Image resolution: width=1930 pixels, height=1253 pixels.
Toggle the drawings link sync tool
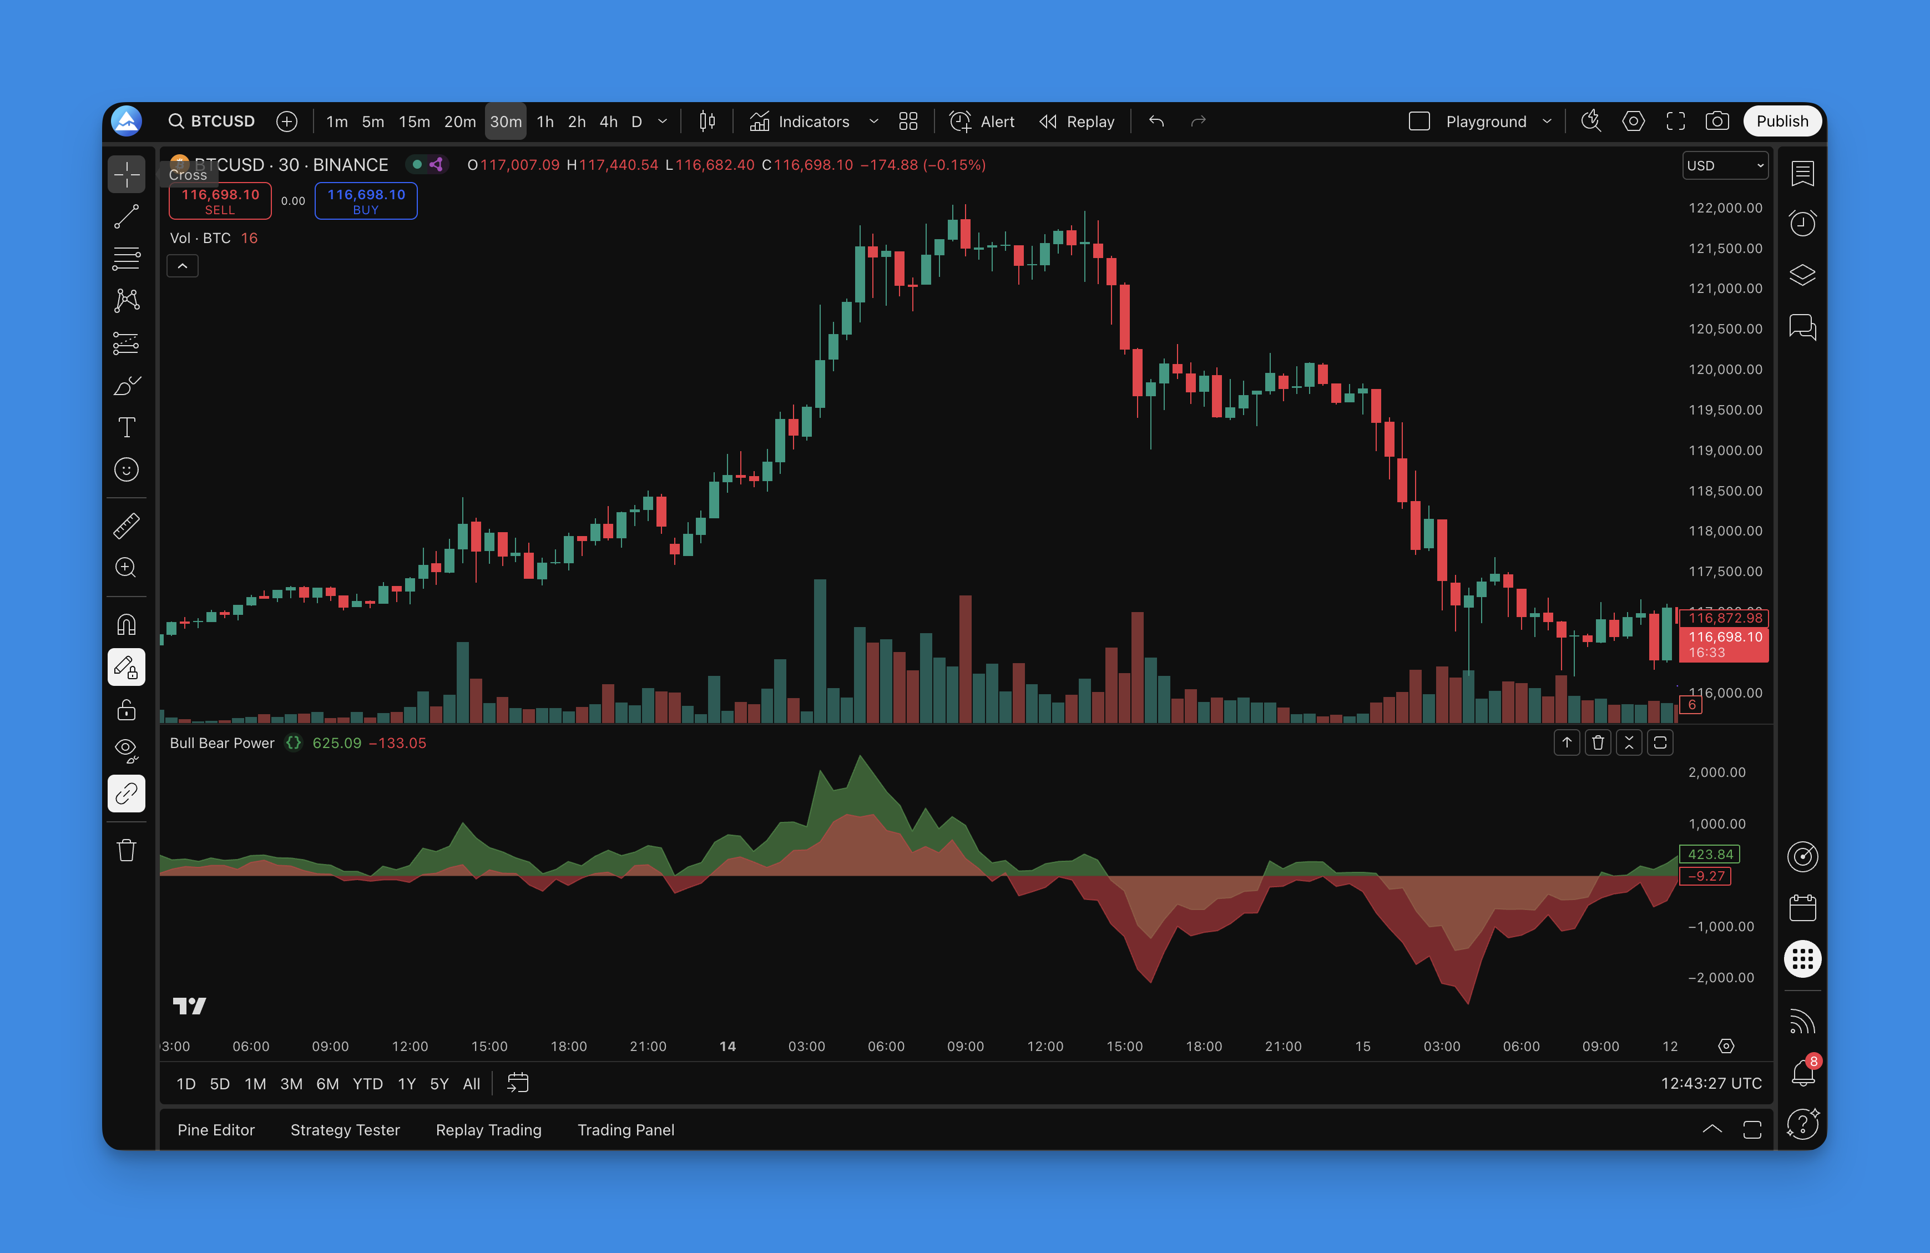(127, 793)
